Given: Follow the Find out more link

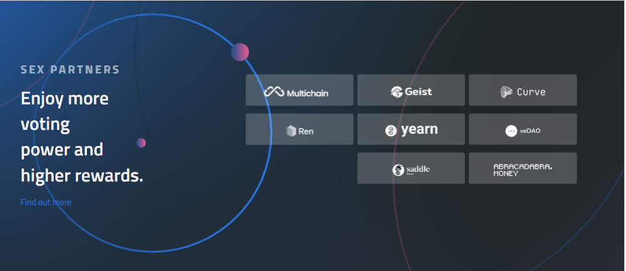Looking at the screenshot, I should [46, 202].
